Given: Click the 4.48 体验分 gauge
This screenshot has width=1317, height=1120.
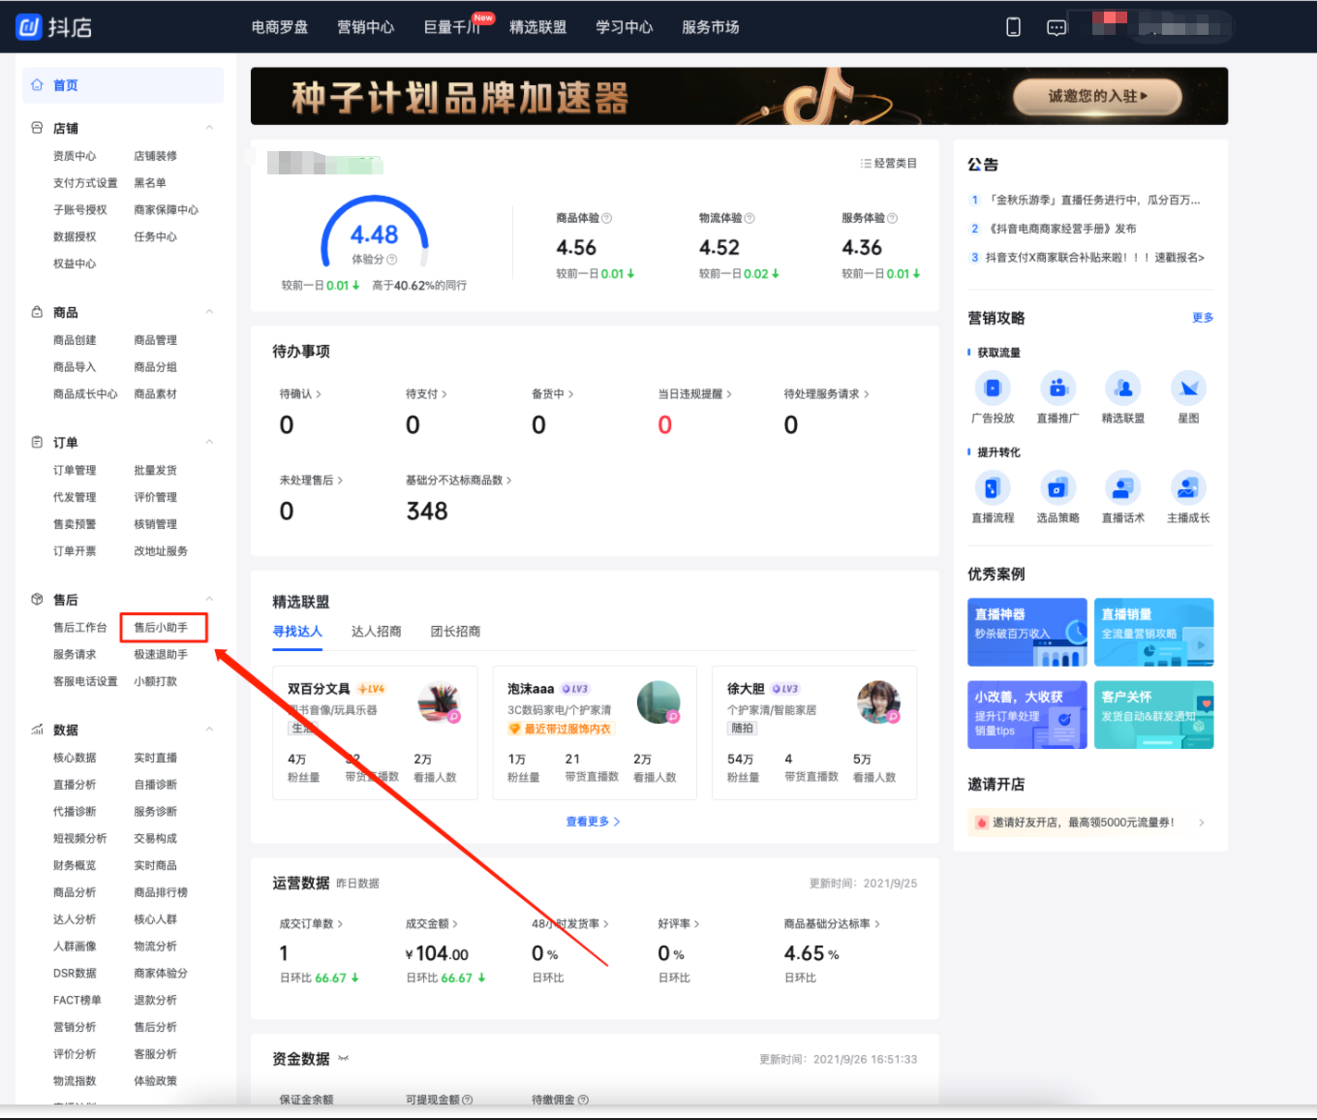Looking at the screenshot, I should coord(375,233).
